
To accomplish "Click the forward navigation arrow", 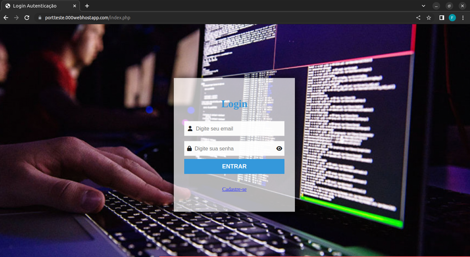I will click(16, 18).
